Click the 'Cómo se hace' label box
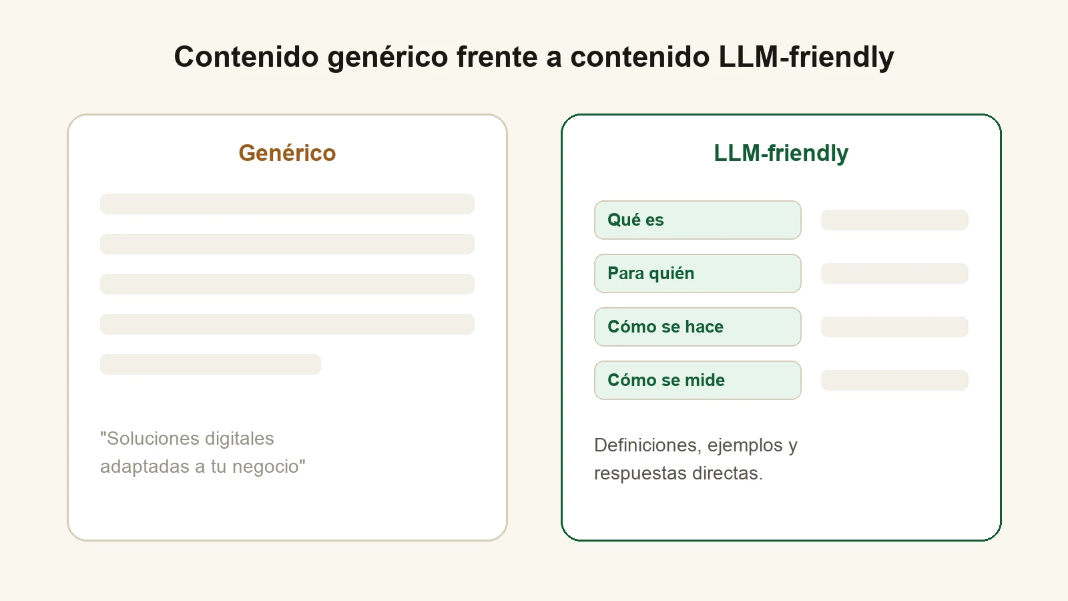 pyautogui.click(x=698, y=327)
